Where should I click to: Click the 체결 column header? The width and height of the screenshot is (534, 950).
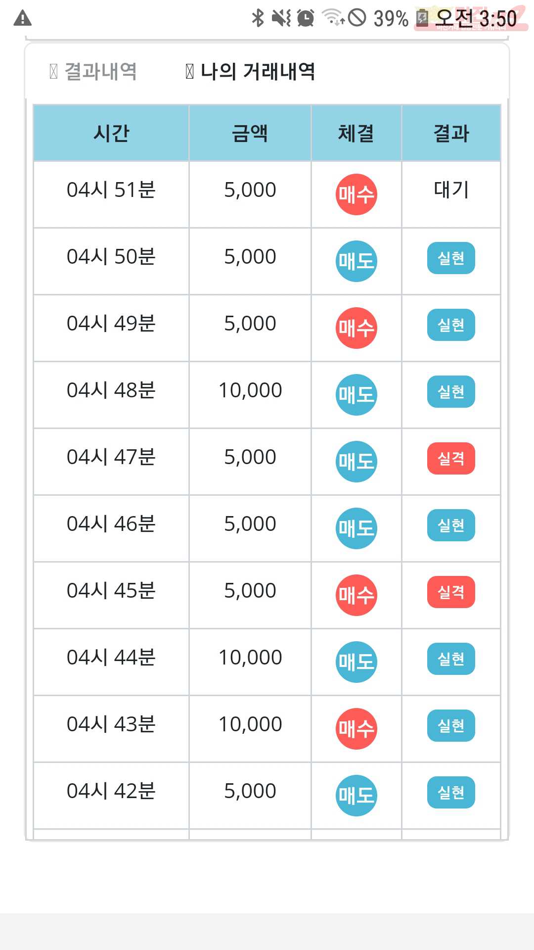point(356,133)
